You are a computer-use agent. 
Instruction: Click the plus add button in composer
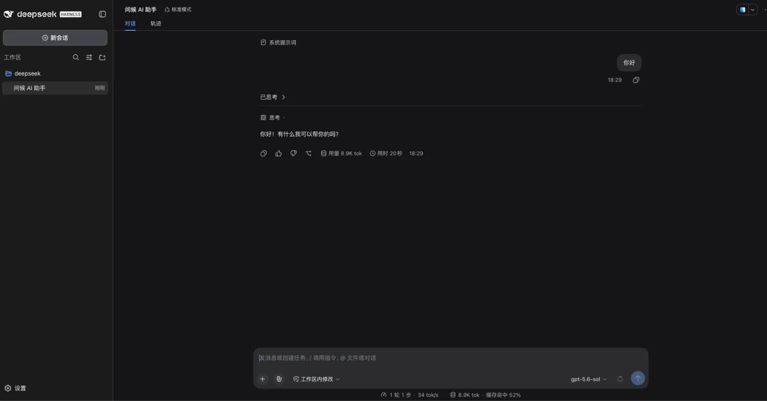(x=263, y=379)
